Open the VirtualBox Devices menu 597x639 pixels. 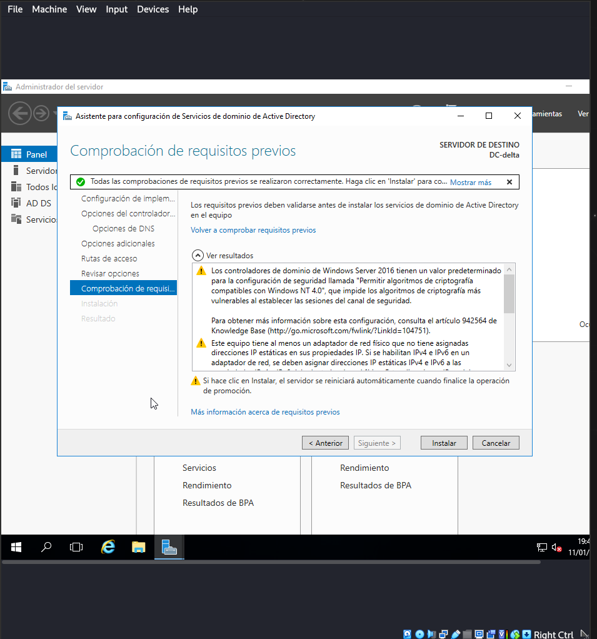[x=153, y=9]
